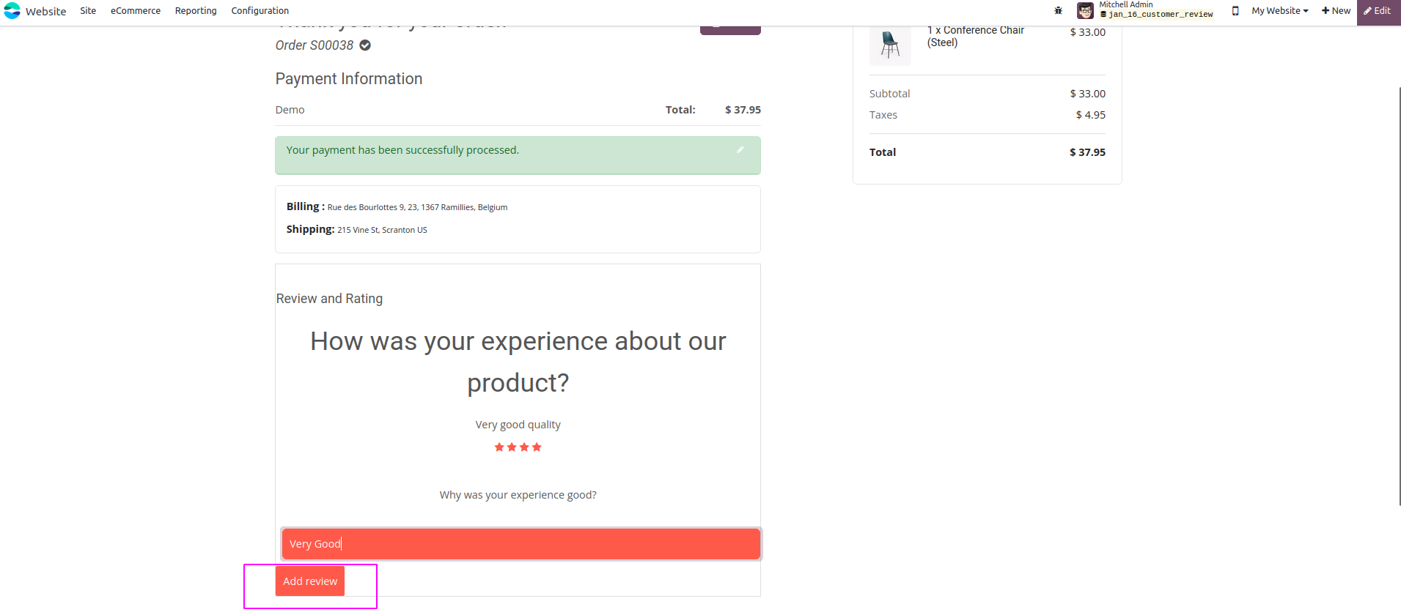Open the Conference Chair product thumbnail
Image resolution: width=1401 pixels, height=615 pixels.
(890, 45)
